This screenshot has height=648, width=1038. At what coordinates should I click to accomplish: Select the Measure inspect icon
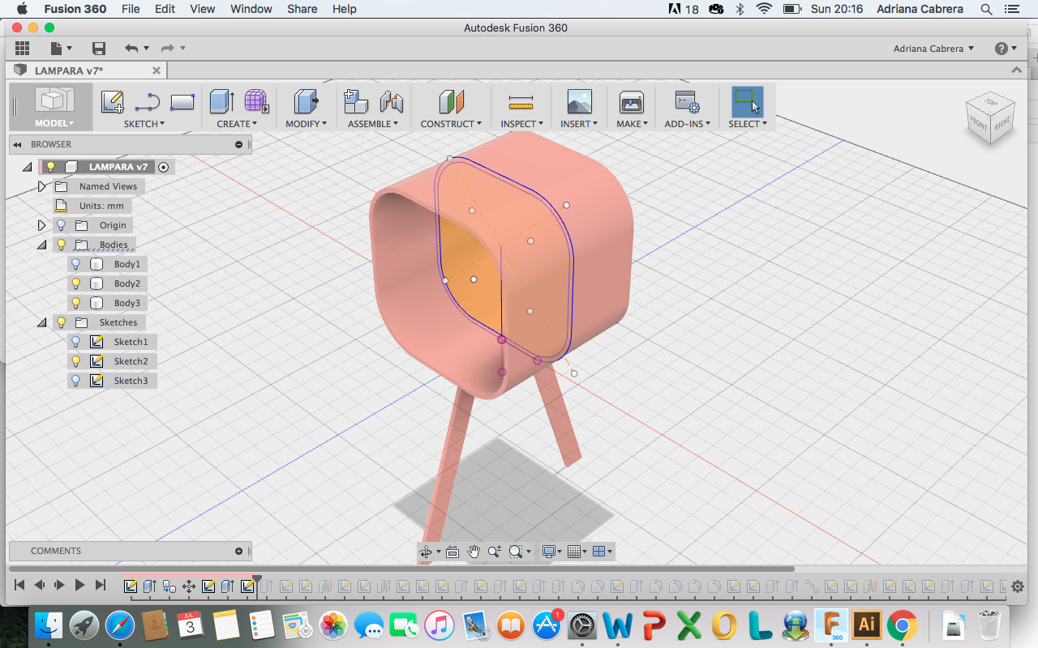click(x=521, y=102)
